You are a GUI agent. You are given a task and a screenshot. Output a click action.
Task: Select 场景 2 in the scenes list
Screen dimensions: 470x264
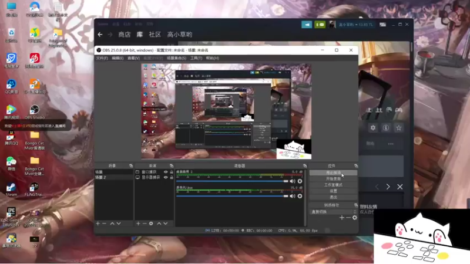point(114,177)
